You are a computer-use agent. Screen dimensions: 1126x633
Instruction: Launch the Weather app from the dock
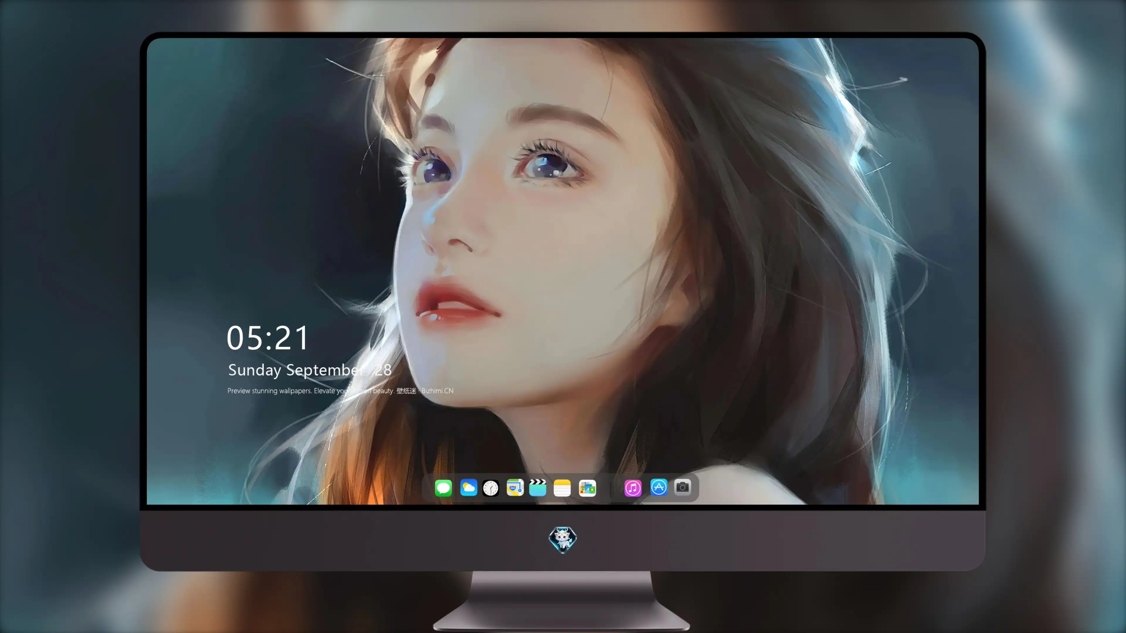pyautogui.click(x=468, y=488)
